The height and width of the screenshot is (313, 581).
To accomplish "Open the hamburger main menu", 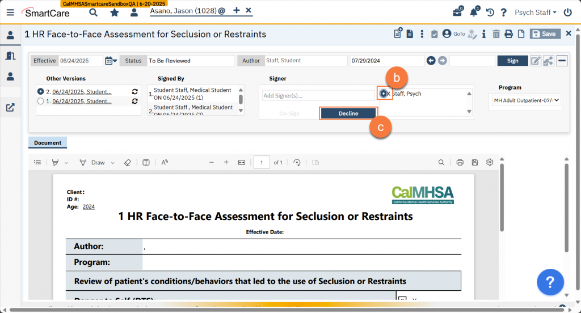I will [10, 12].
